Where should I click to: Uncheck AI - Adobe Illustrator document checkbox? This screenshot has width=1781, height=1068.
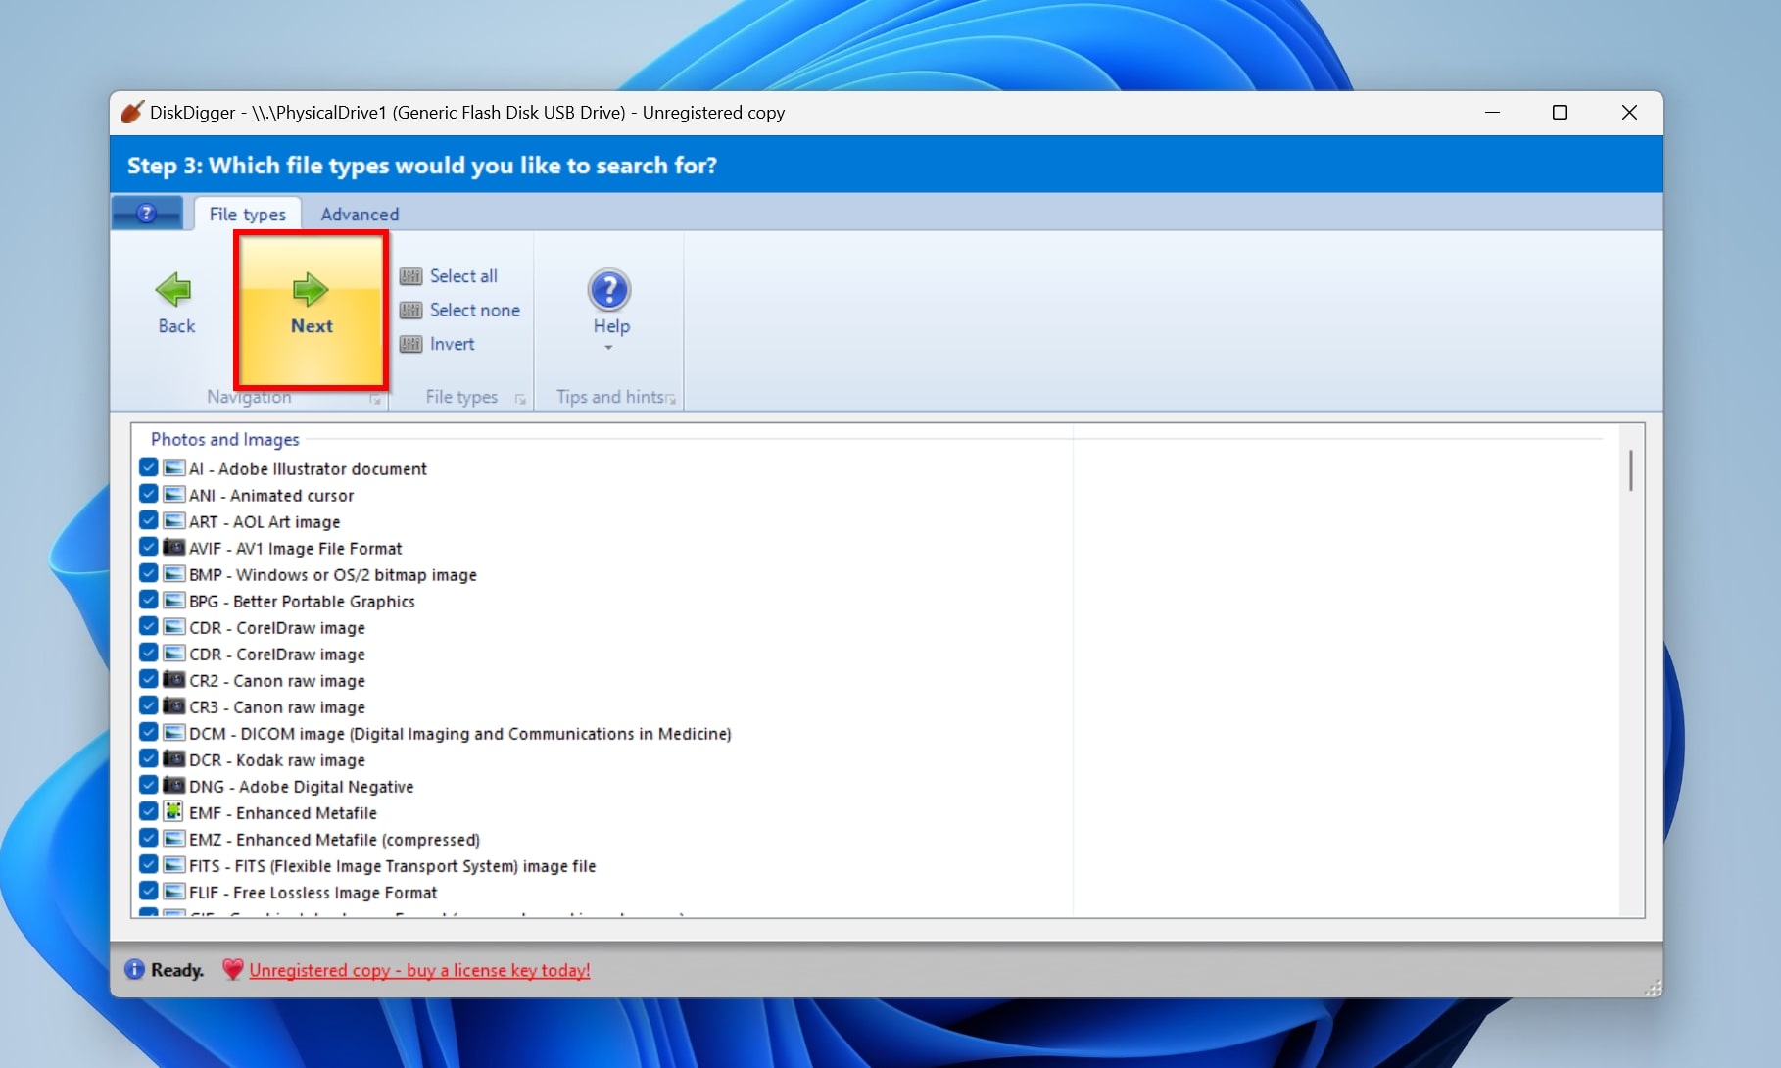pyautogui.click(x=149, y=467)
